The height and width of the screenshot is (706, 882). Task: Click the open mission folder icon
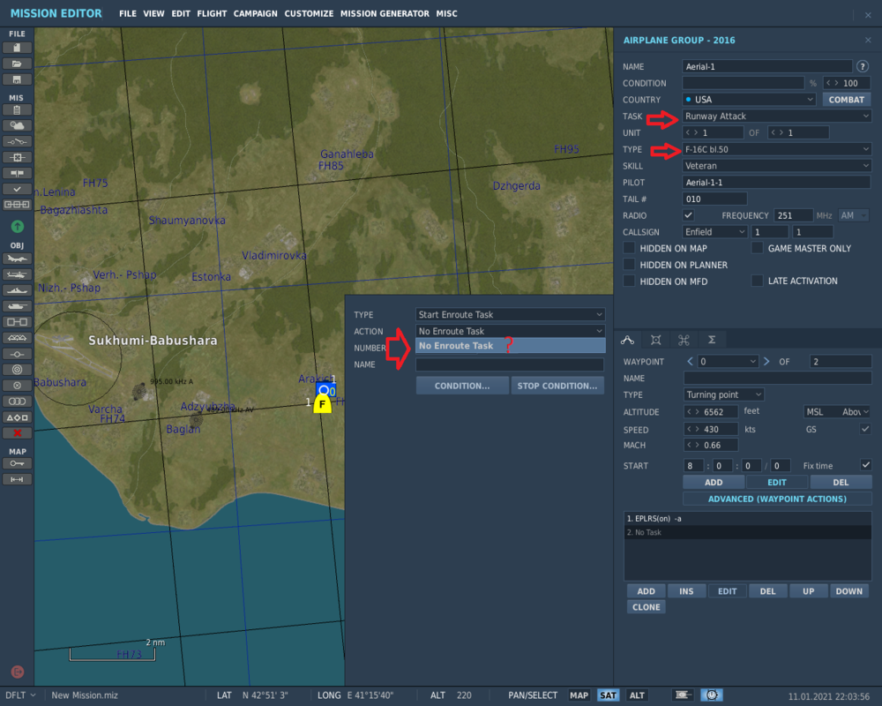pos(17,64)
